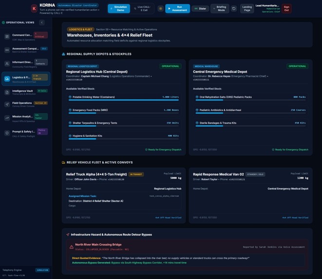Click the Assessment Campaign broadcast icon
The height and width of the screenshot is (279, 322).
coord(7,50)
